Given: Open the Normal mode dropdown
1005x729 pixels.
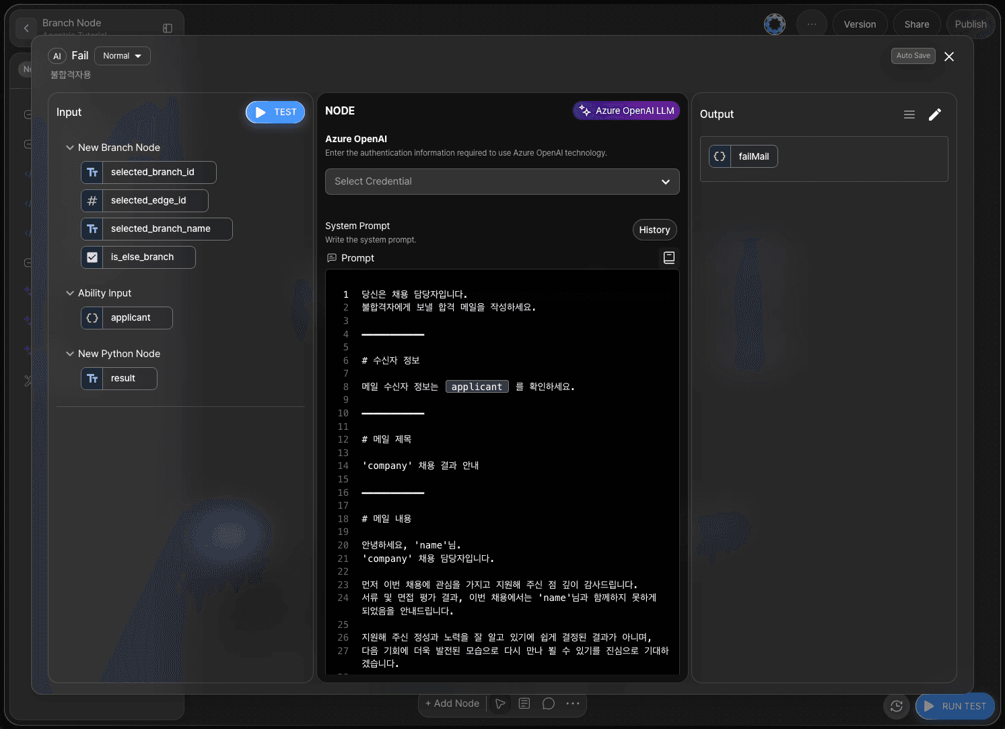Looking at the screenshot, I should [x=123, y=56].
